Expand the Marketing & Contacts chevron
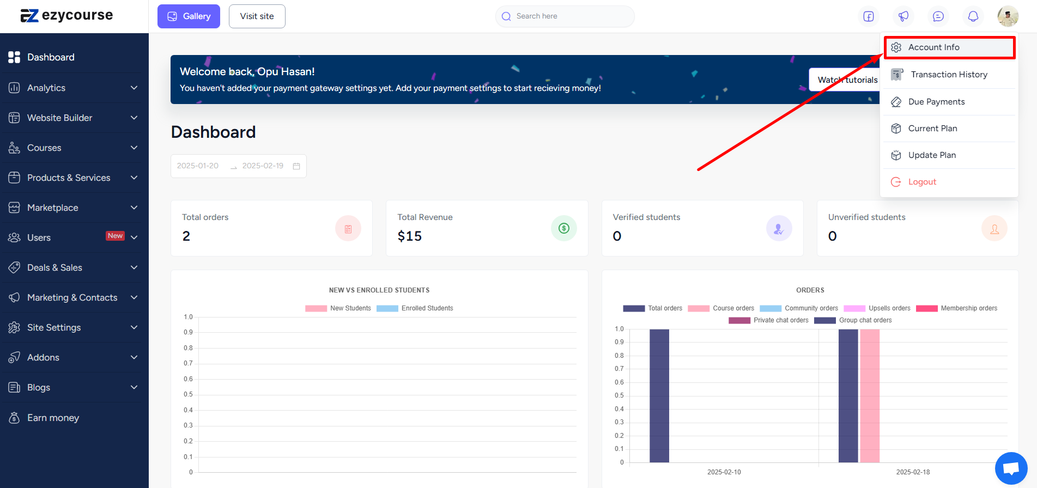Screen dimensions: 1037x488 tap(134, 297)
